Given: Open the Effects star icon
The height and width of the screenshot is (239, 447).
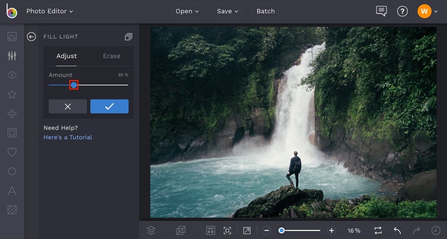Looking at the screenshot, I should point(12,94).
